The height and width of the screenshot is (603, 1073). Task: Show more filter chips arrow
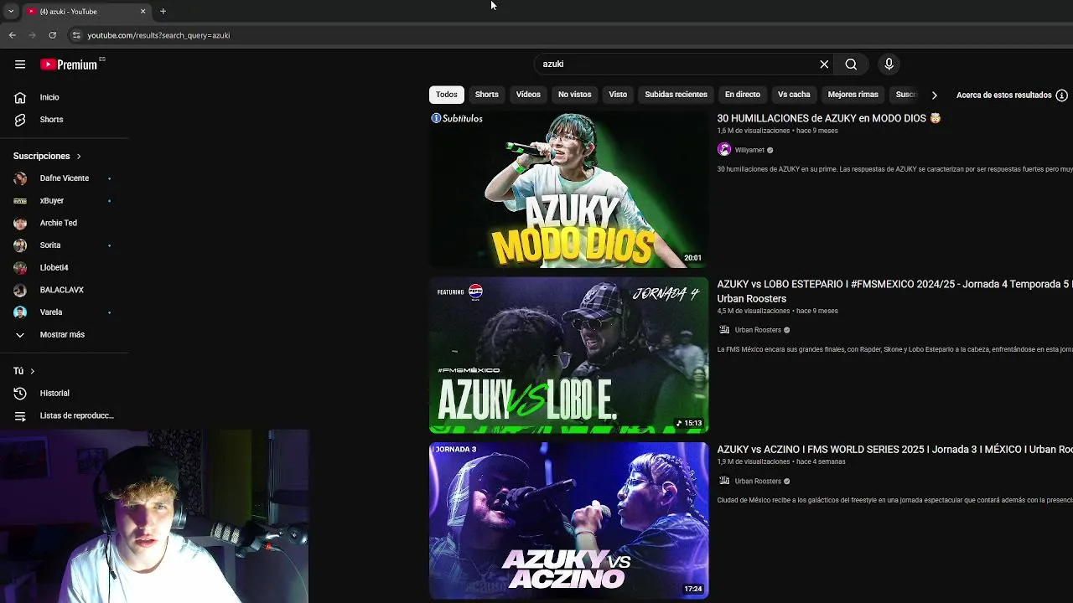coord(934,95)
